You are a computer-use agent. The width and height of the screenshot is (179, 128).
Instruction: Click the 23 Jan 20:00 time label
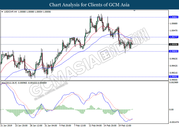(21, 125)
